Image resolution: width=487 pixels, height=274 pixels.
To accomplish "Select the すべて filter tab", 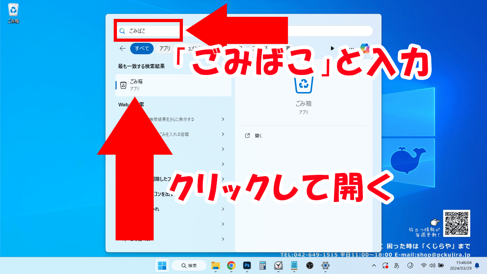I will tap(142, 49).
